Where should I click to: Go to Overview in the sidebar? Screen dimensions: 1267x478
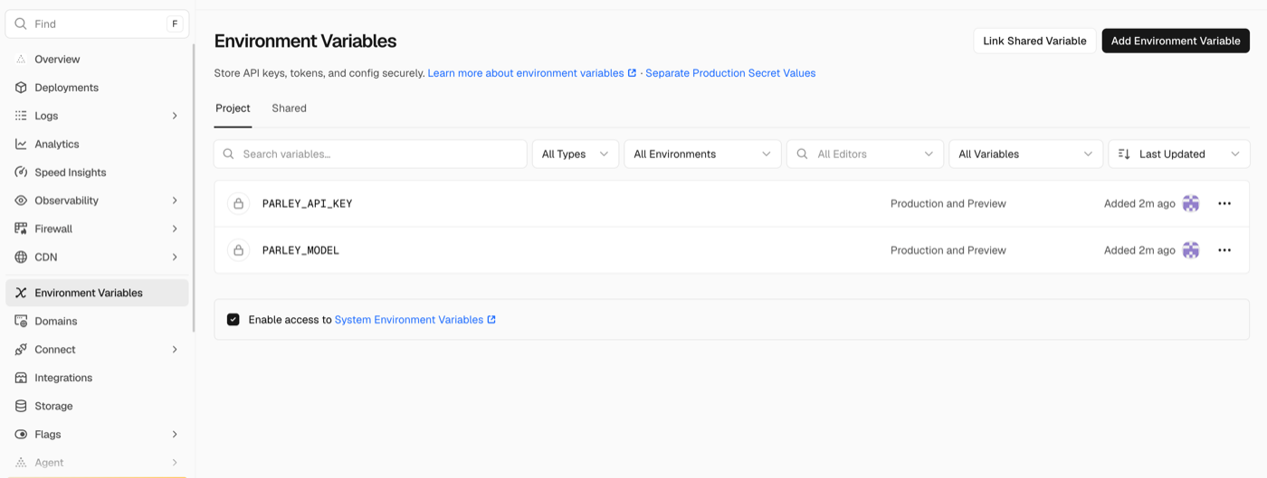pyautogui.click(x=97, y=60)
